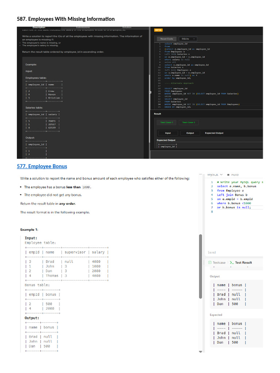Click the 'Kristian' name cell

(x=54, y=98)
